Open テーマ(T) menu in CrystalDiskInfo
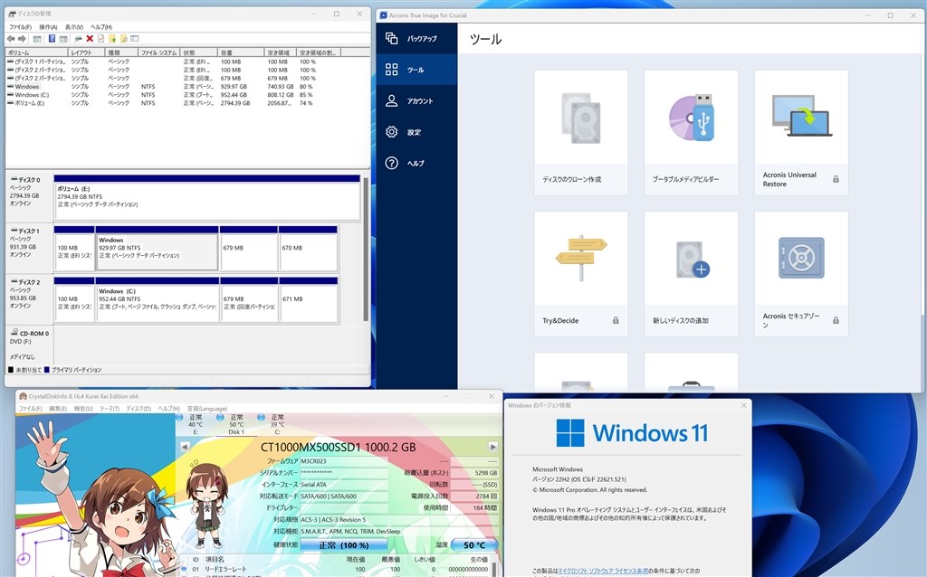Screen dimensions: 927x577 (x=110, y=409)
